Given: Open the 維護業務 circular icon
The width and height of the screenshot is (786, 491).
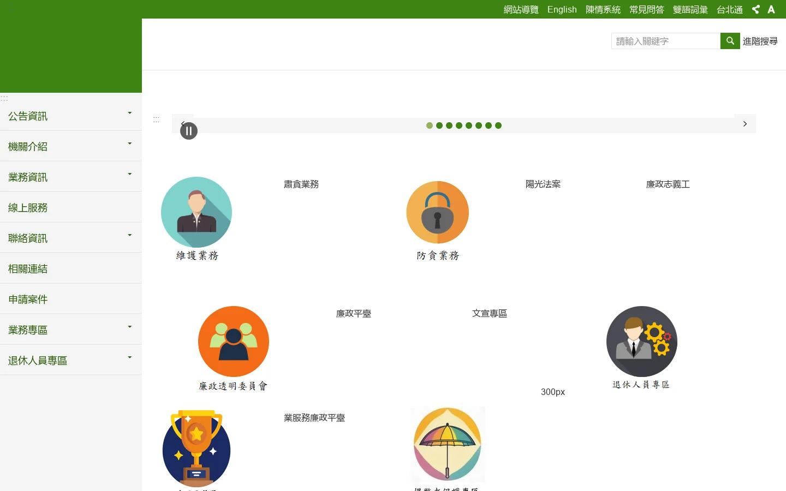Looking at the screenshot, I should pyautogui.click(x=196, y=212).
